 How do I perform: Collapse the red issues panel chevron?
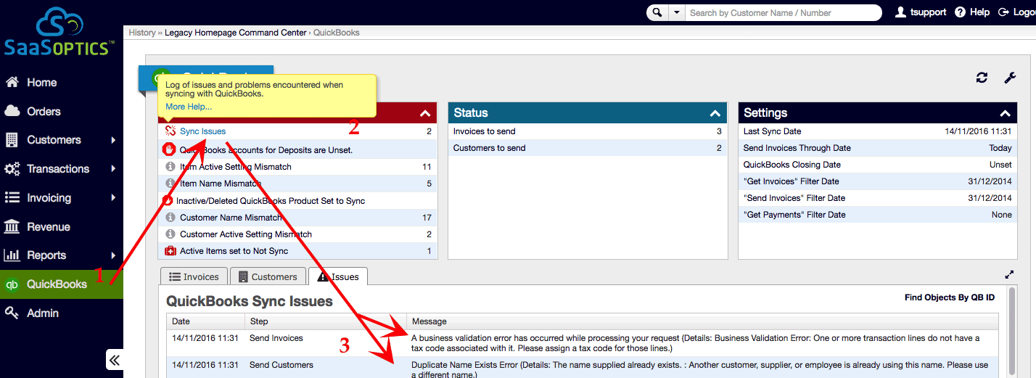click(425, 113)
